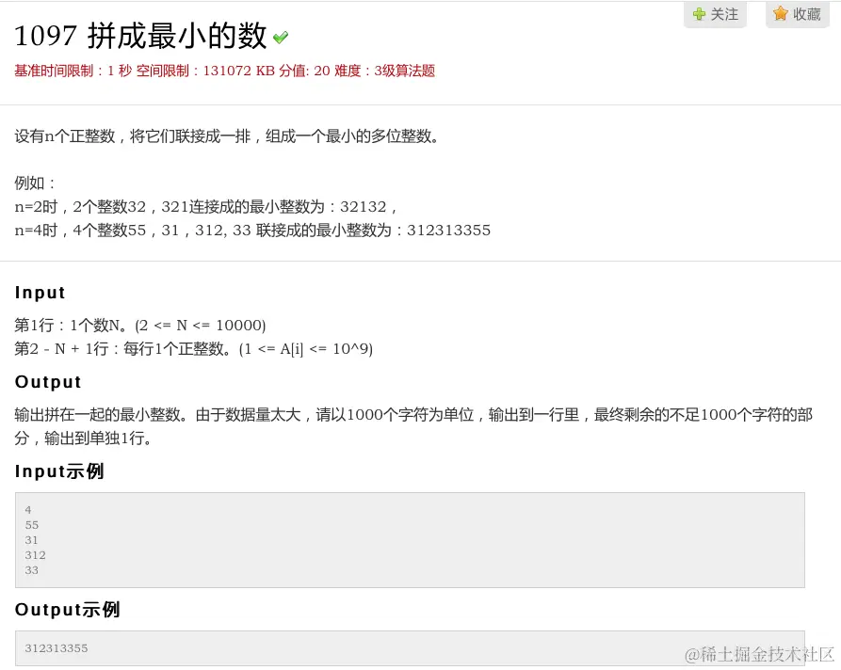Click the sentence 设有n个正整数

[x=227, y=136]
